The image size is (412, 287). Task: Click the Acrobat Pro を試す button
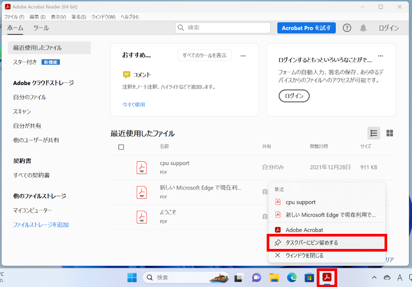[x=307, y=28]
